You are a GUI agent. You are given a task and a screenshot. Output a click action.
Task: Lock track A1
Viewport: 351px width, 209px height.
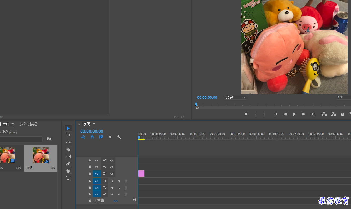90,181
